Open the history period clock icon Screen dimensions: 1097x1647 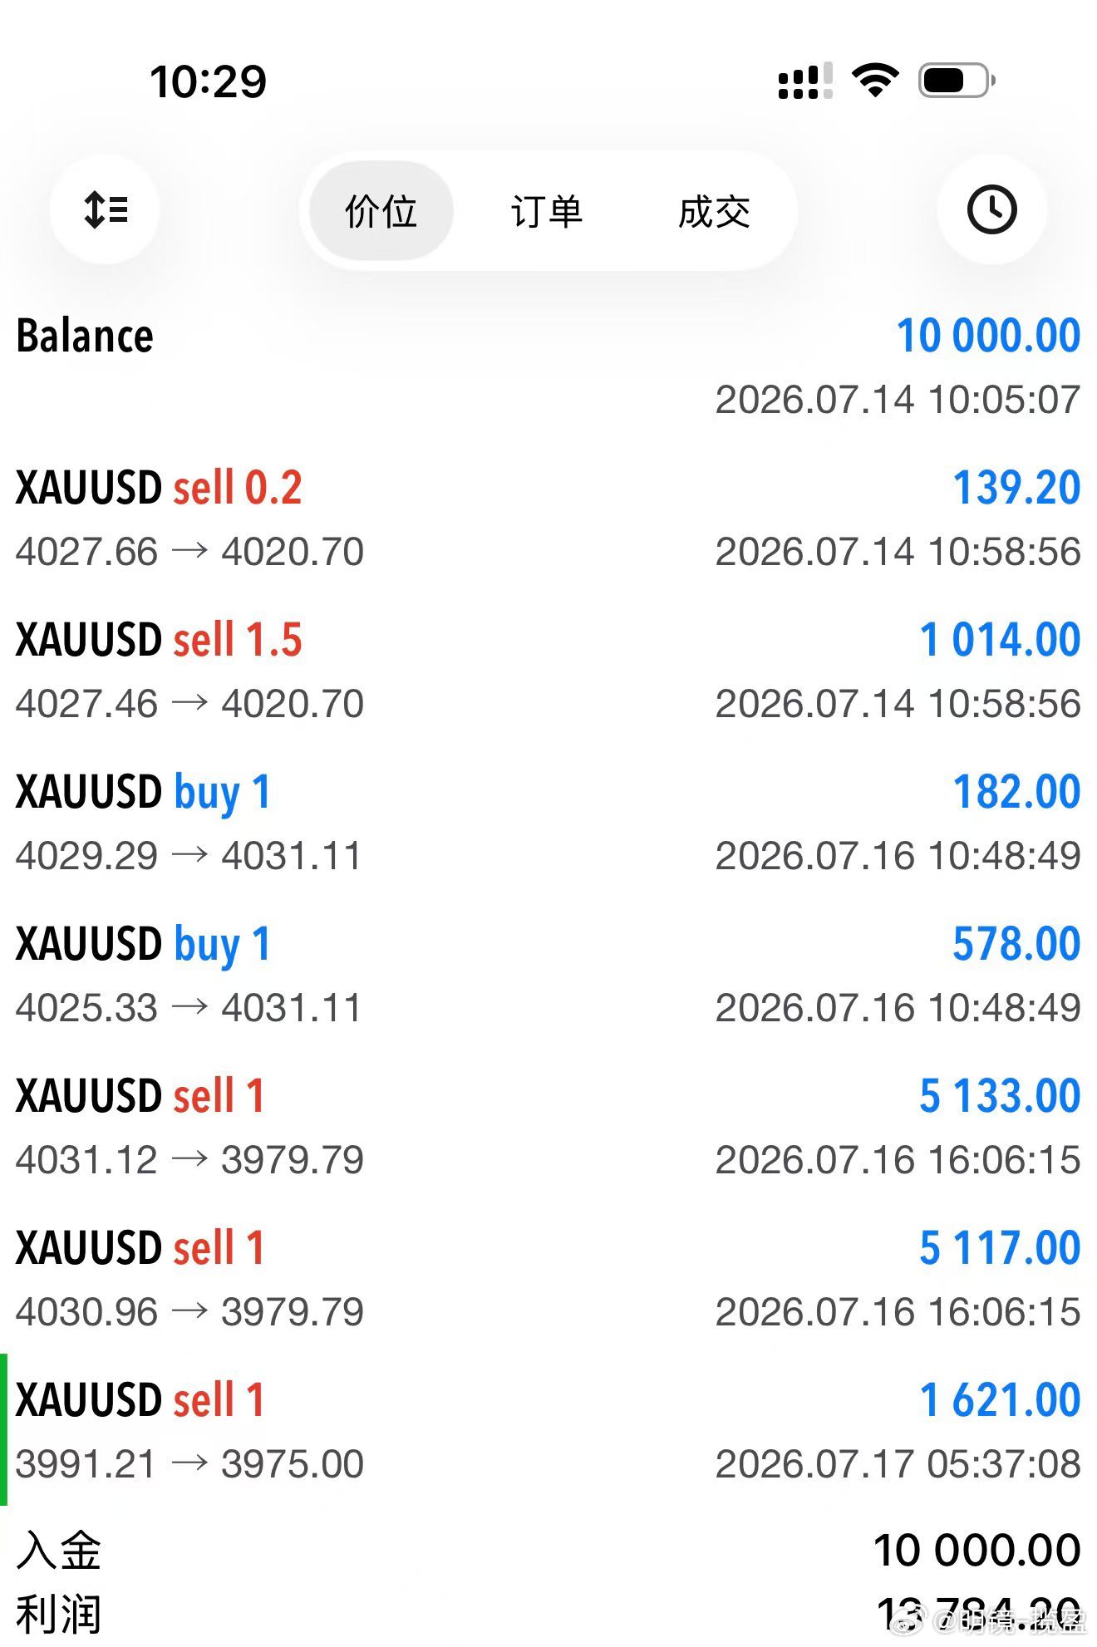(x=991, y=209)
